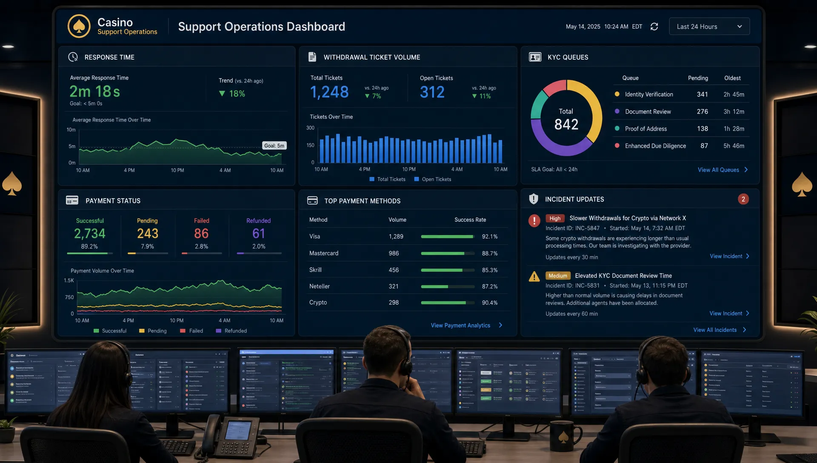Click the Enhanced Due Diligence 5h 46m value
This screenshot has height=463, width=817.
(734, 146)
